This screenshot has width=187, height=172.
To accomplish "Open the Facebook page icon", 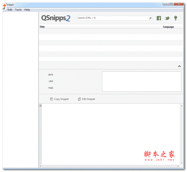I will click(159, 18).
